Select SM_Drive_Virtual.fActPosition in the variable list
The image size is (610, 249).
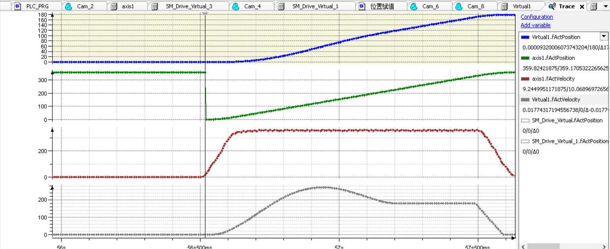567,120
